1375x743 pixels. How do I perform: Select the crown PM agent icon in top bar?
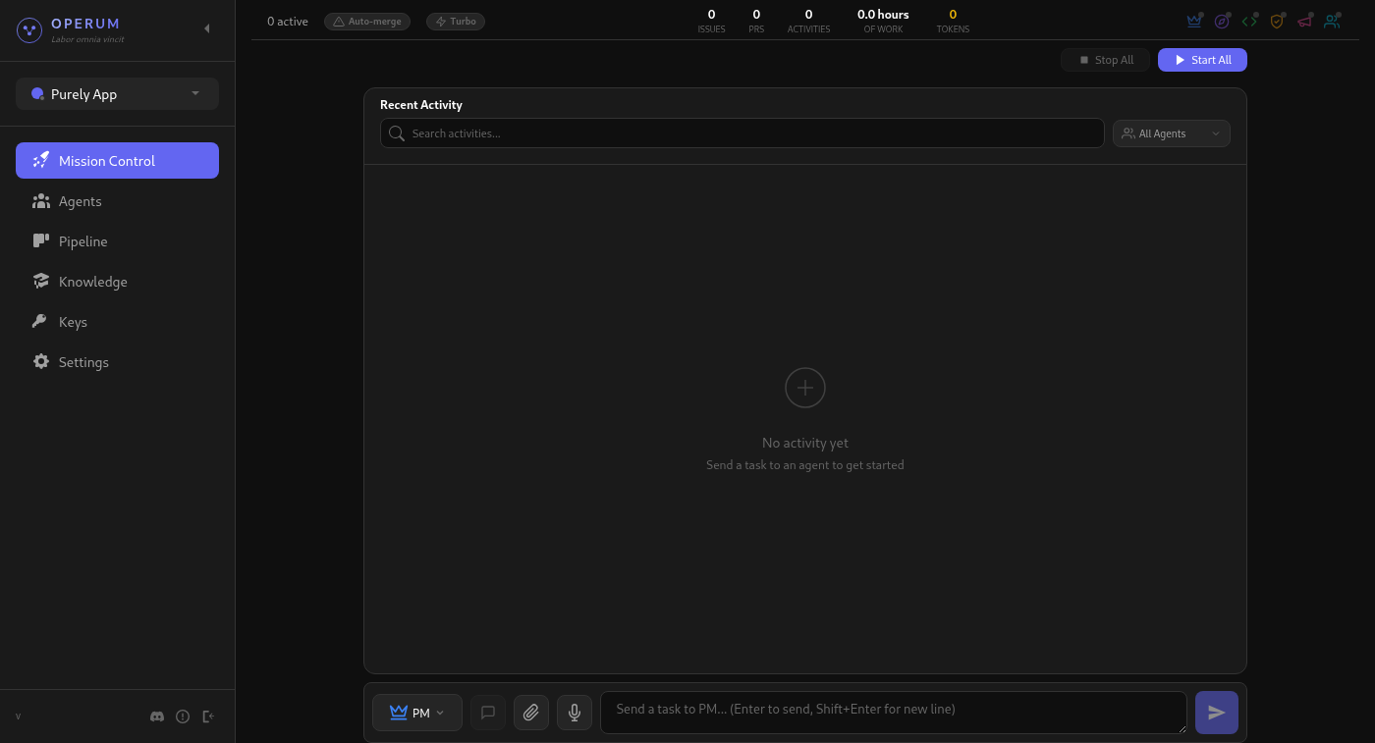point(1194,20)
